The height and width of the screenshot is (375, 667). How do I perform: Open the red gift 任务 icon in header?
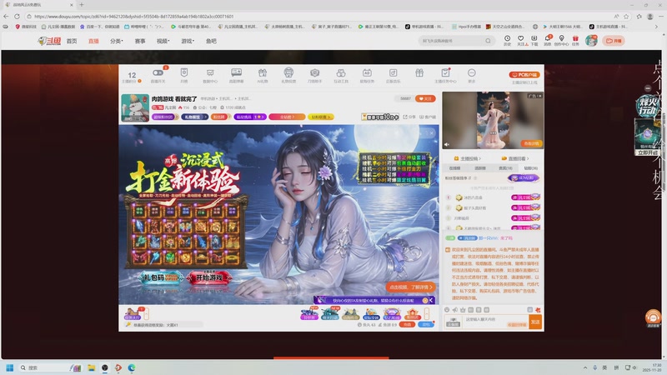(575, 40)
